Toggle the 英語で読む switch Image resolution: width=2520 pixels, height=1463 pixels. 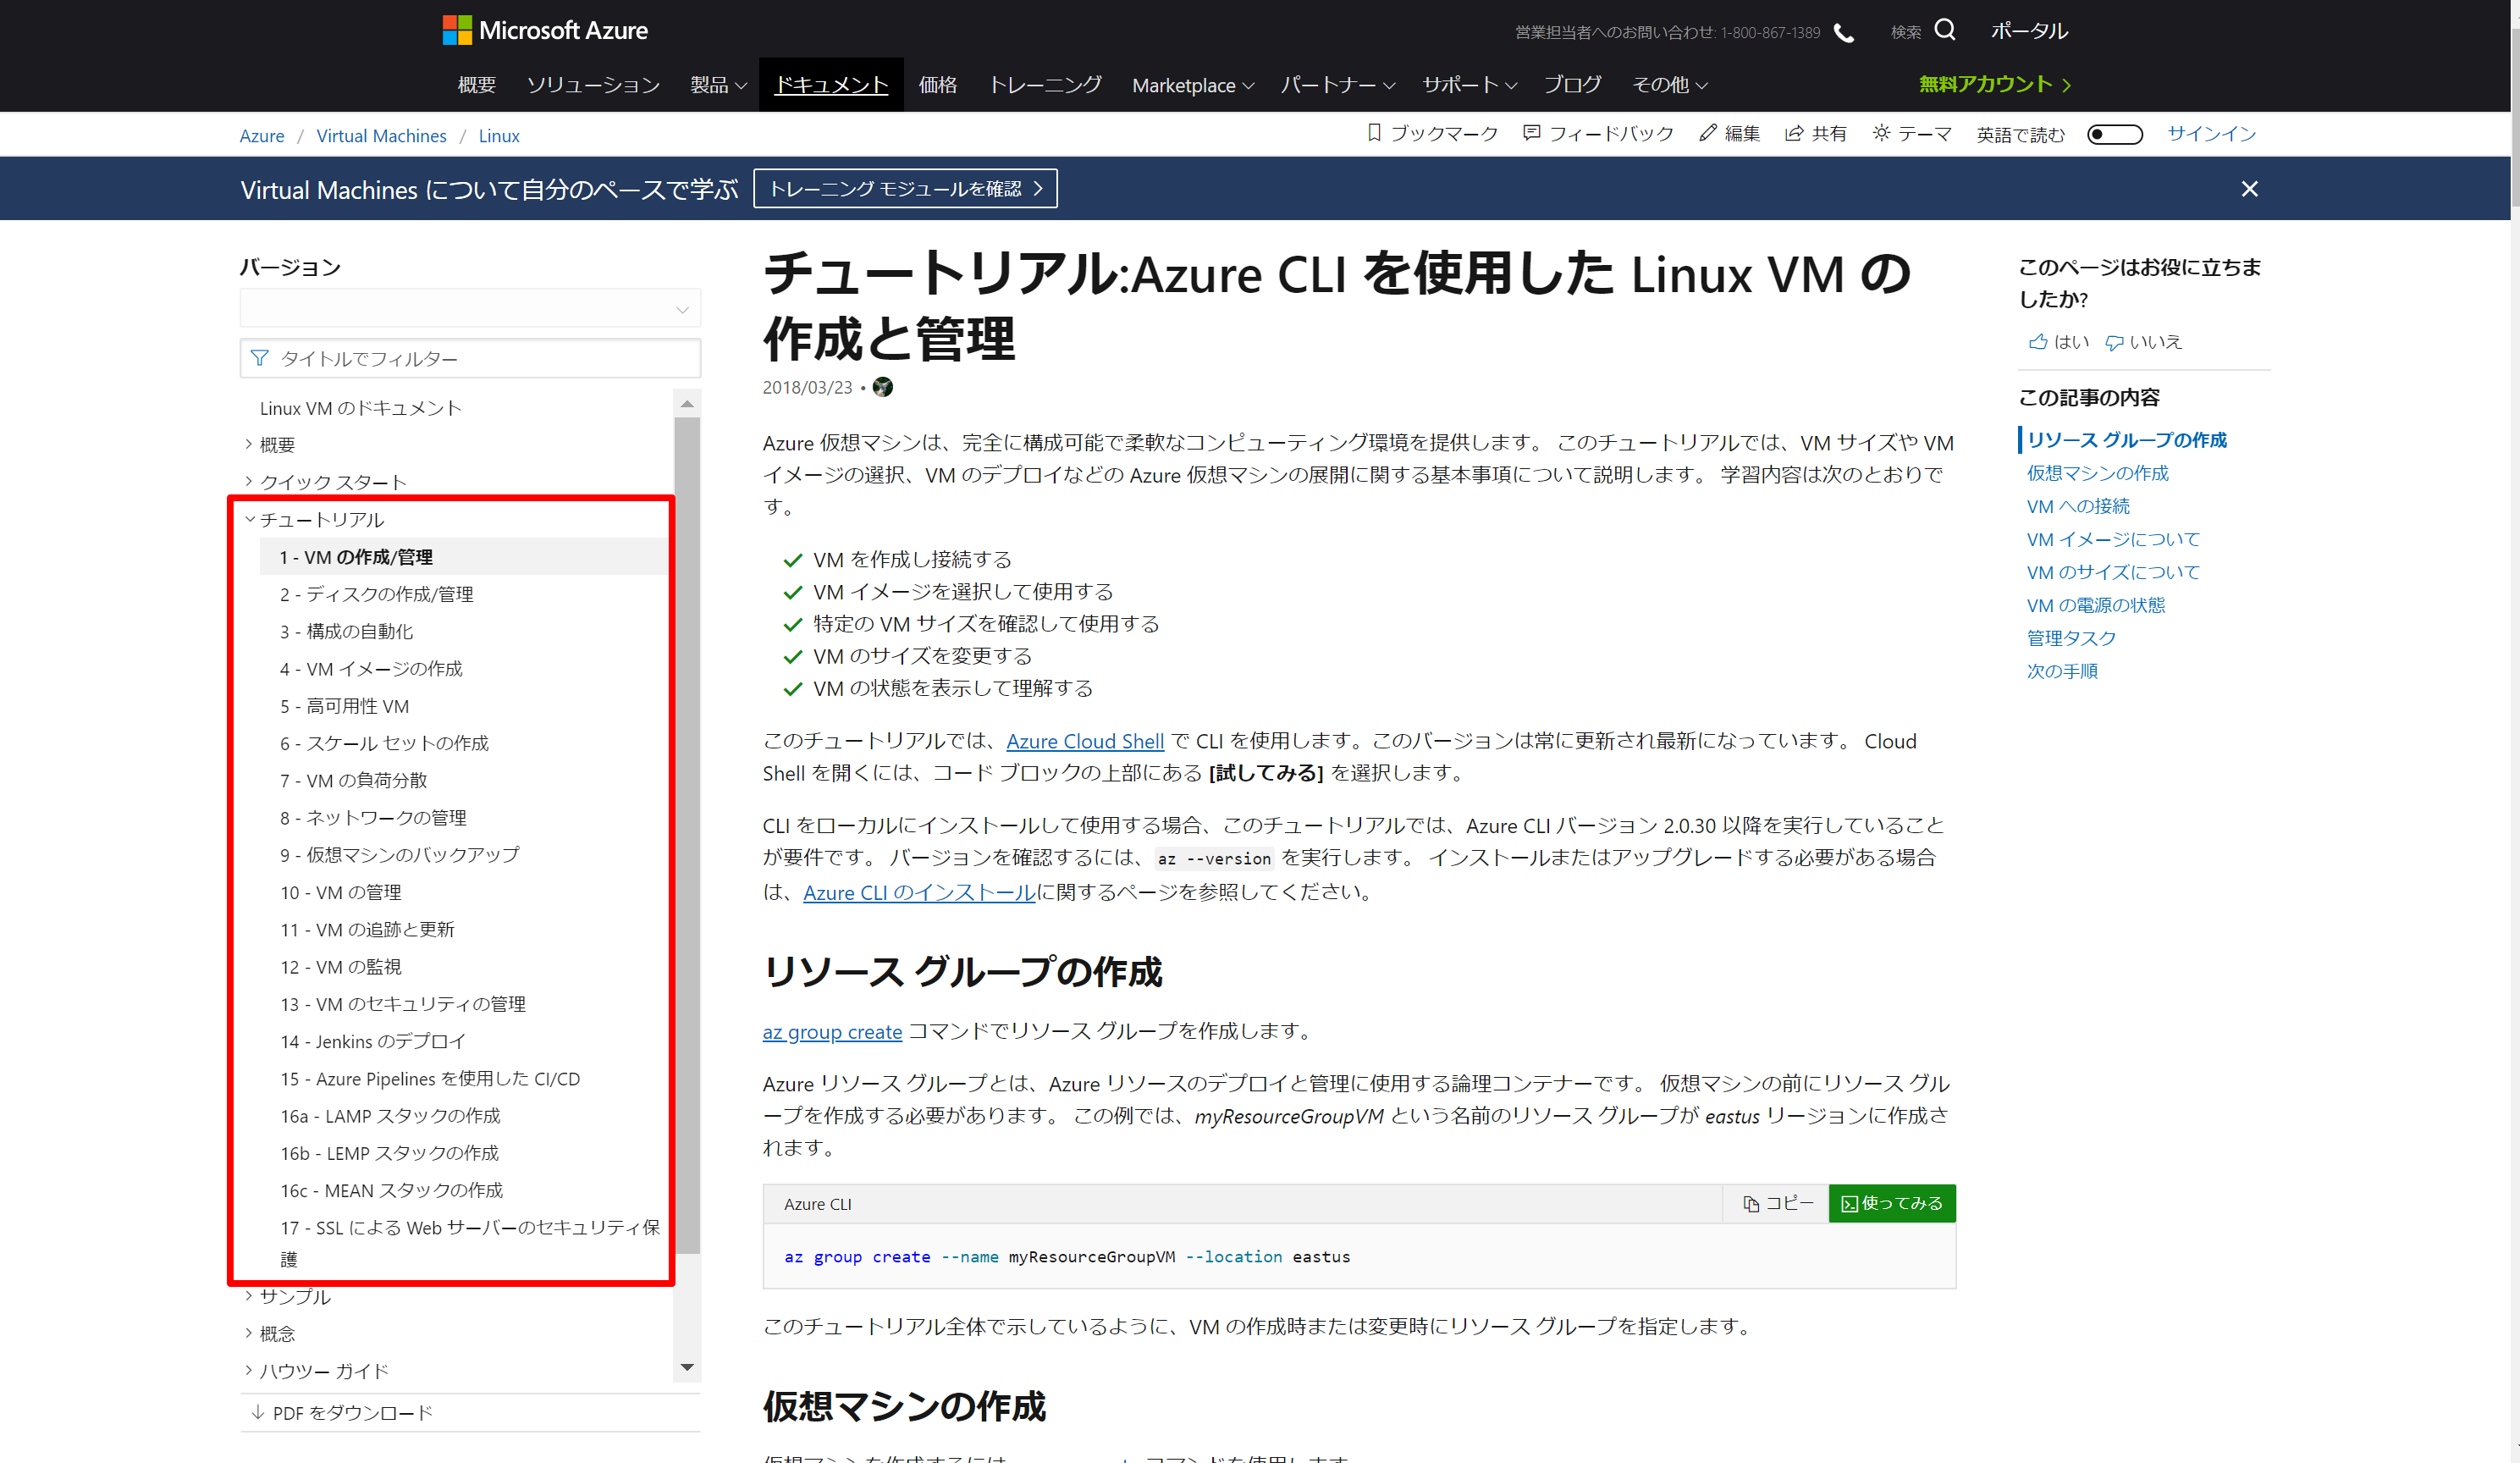pos(2114,134)
